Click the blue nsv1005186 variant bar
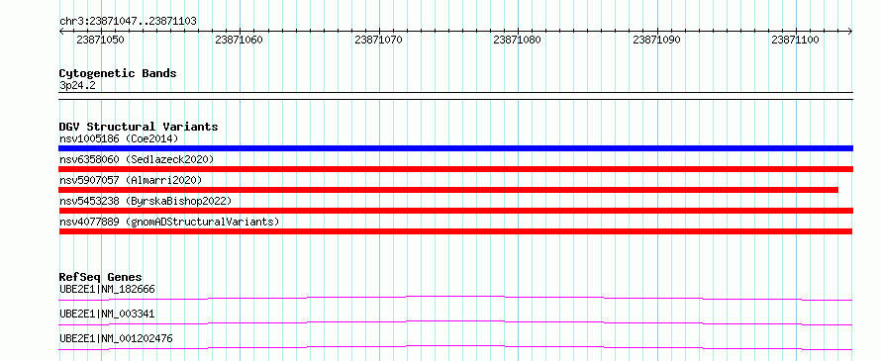 point(455,148)
